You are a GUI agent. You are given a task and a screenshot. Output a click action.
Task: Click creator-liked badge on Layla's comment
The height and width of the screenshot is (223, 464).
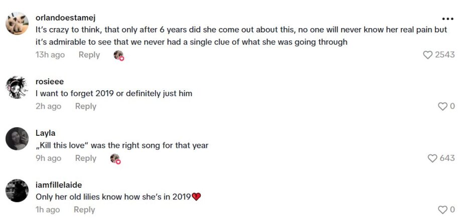115,159
